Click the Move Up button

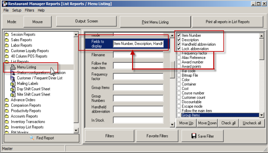tap(186, 123)
